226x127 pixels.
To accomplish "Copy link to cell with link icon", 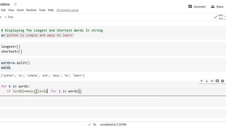I will click(212, 81).
